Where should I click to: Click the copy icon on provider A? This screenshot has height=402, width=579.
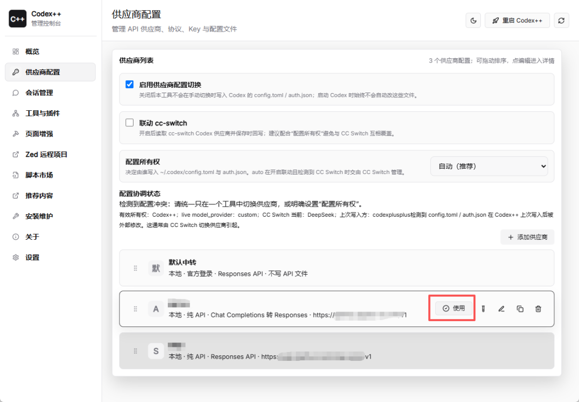pyautogui.click(x=520, y=309)
